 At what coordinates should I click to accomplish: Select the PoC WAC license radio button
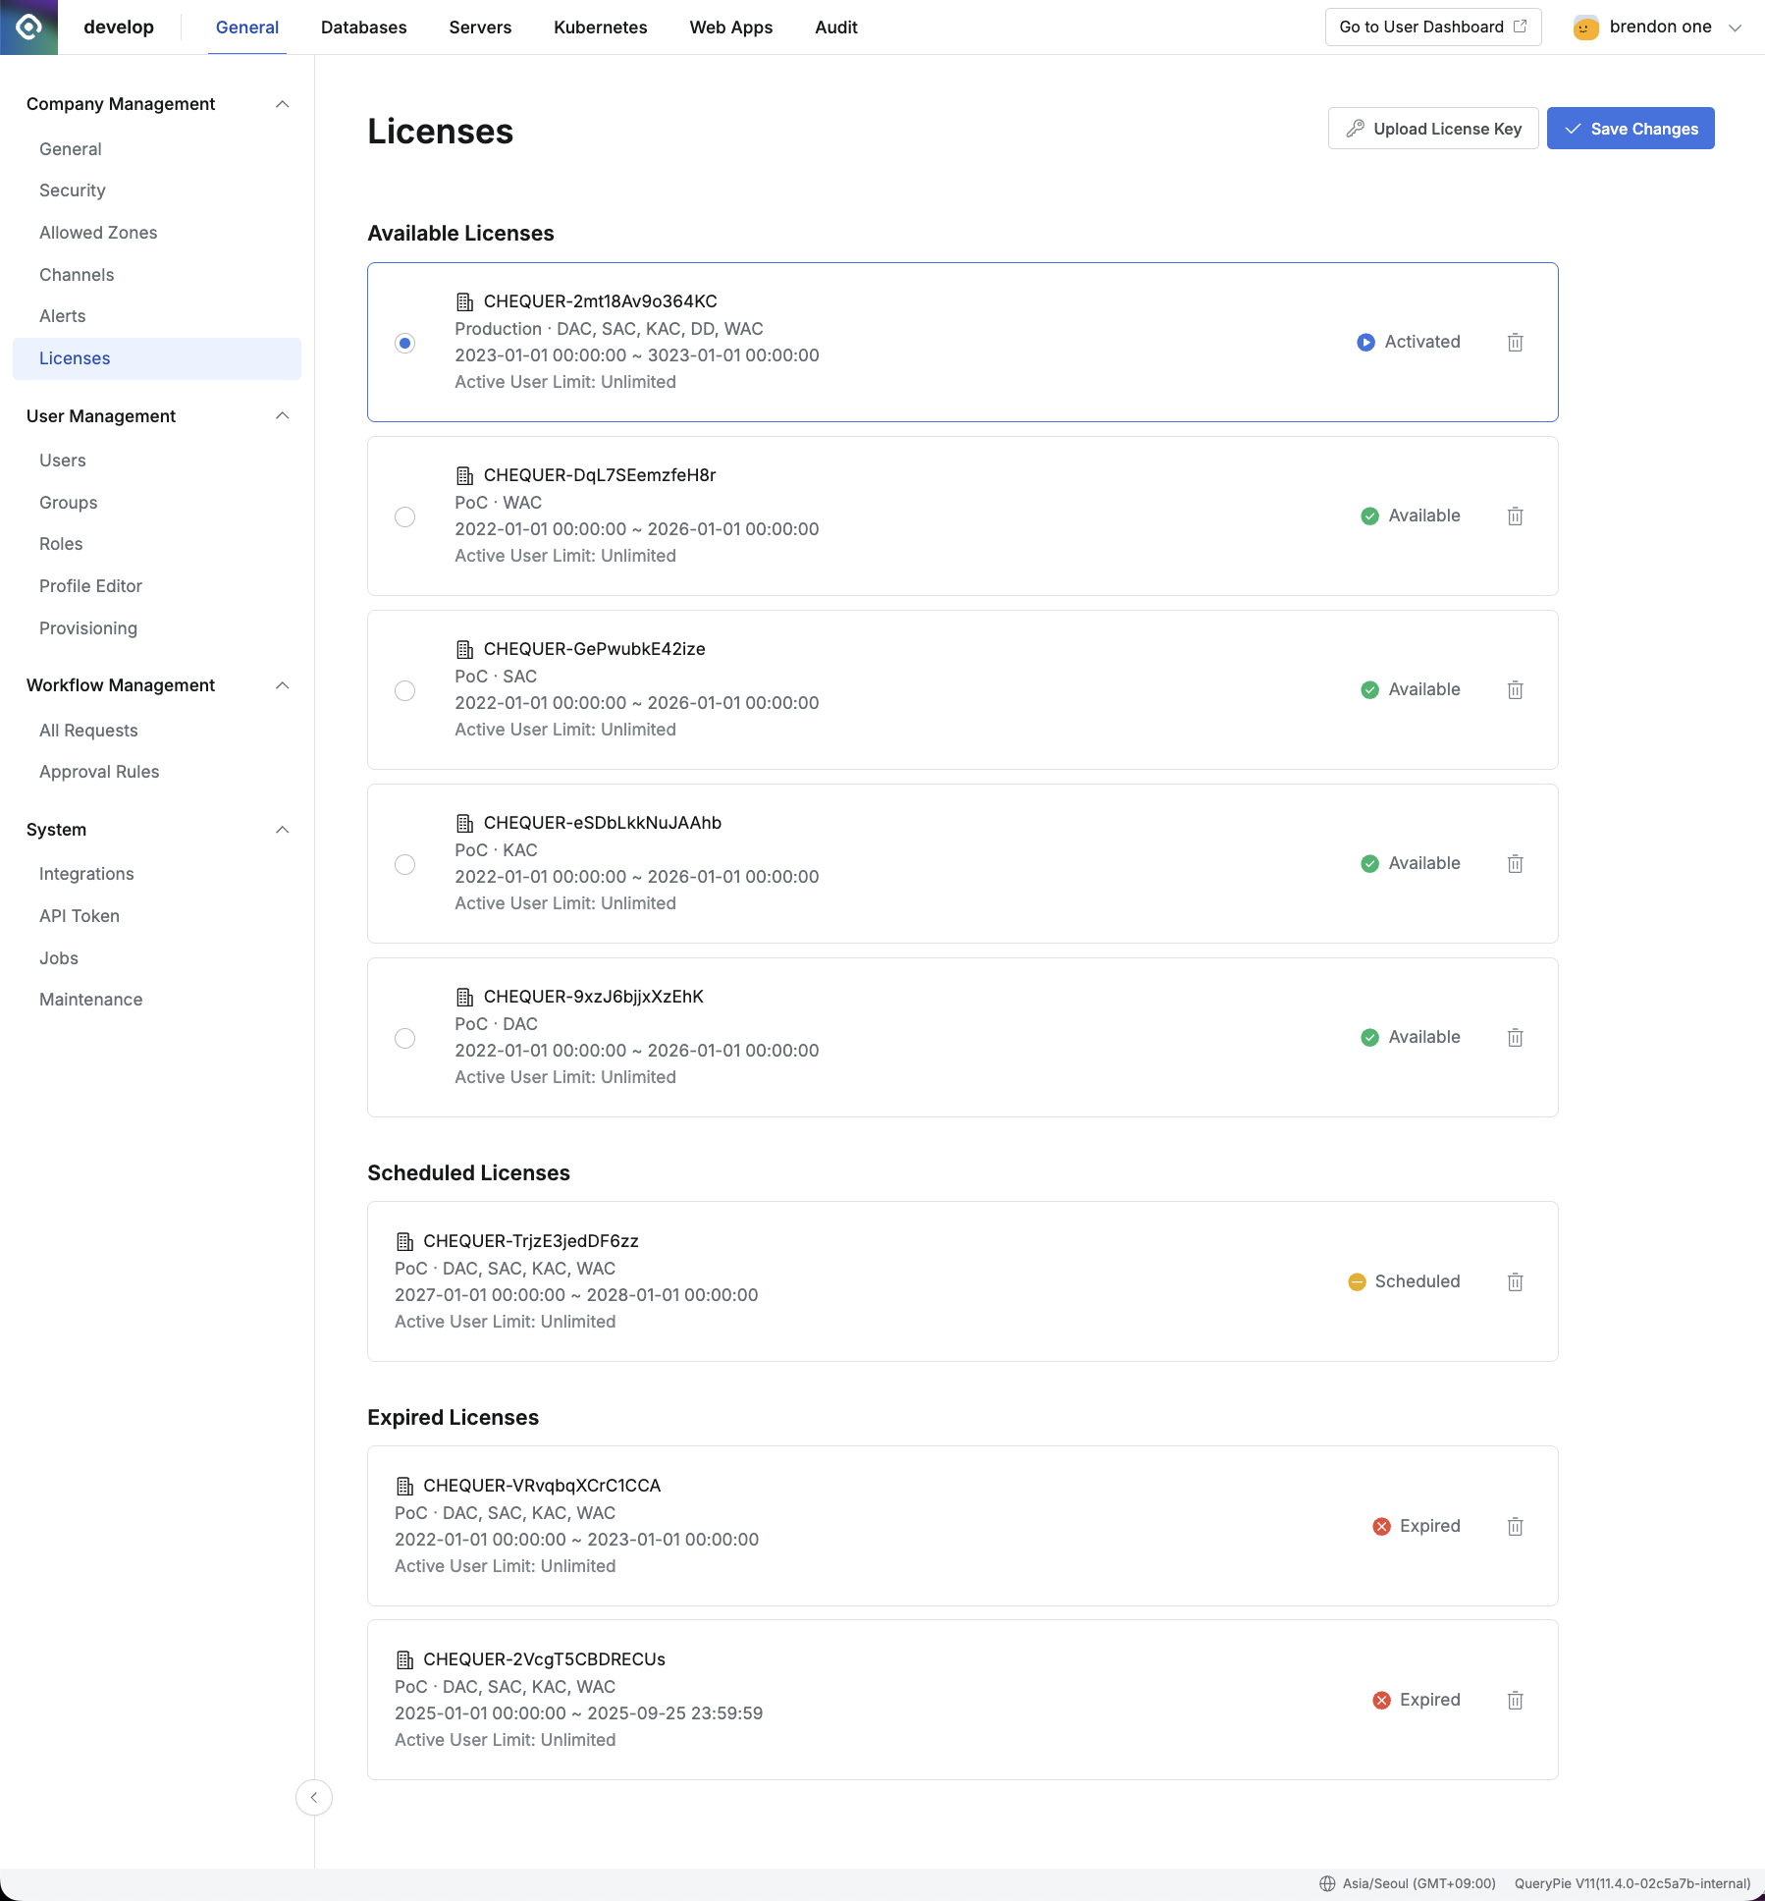(x=404, y=516)
